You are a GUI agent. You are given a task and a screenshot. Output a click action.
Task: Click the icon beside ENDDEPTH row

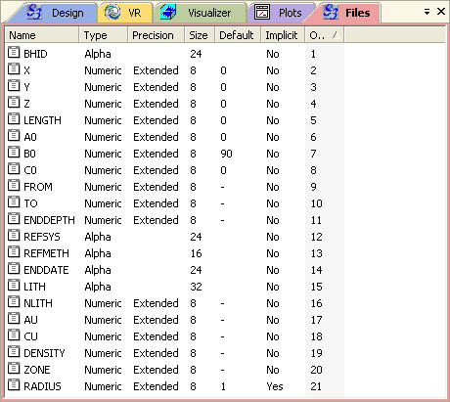point(14,219)
